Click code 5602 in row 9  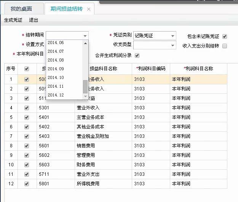[44, 155]
